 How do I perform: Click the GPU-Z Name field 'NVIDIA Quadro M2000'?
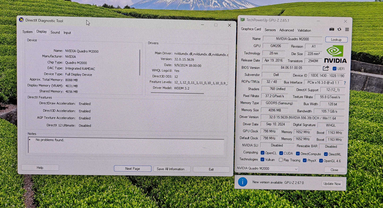coord(292,39)
